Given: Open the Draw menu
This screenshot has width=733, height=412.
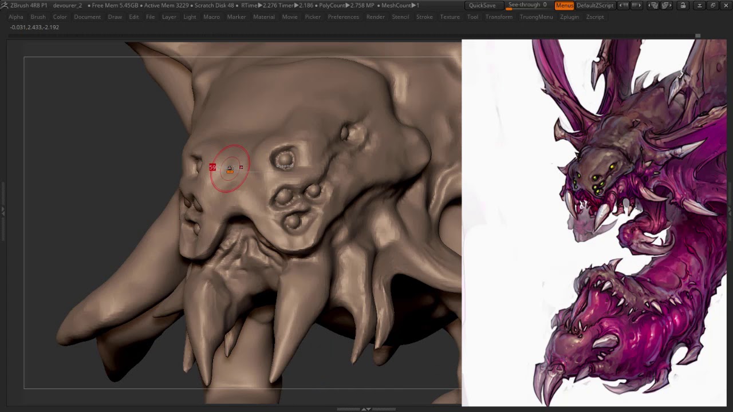Looking at the screenshot, I should coord(115,17).
